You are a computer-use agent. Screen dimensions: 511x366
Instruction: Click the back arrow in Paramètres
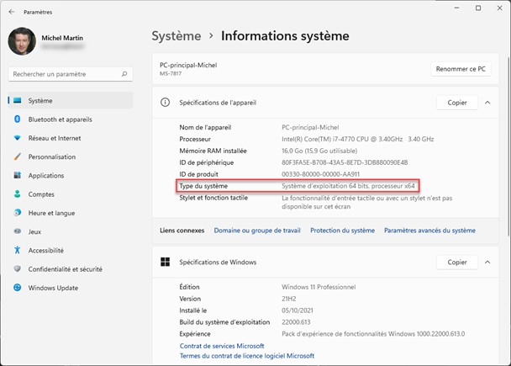[x=10, y=13]
